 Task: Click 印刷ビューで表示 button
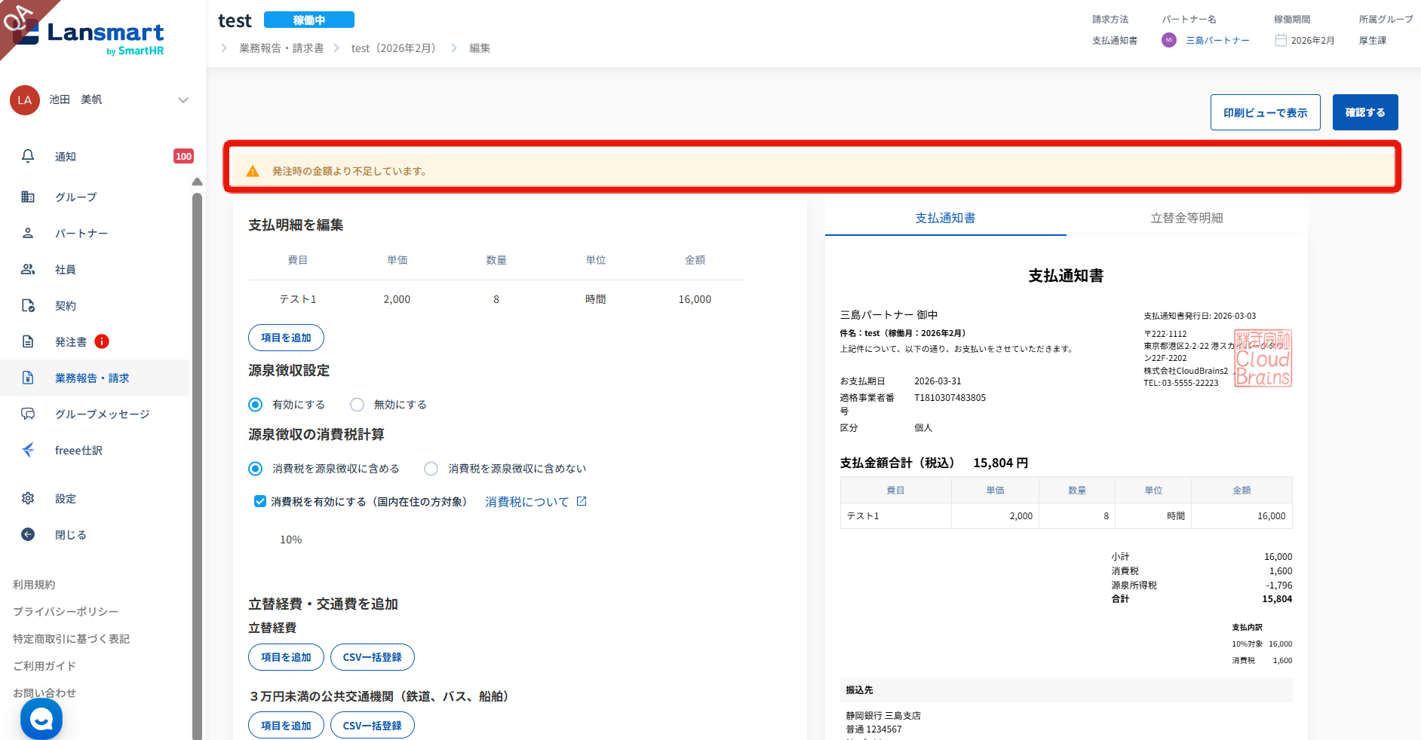pyautogui.click(x=1265, y=112)
